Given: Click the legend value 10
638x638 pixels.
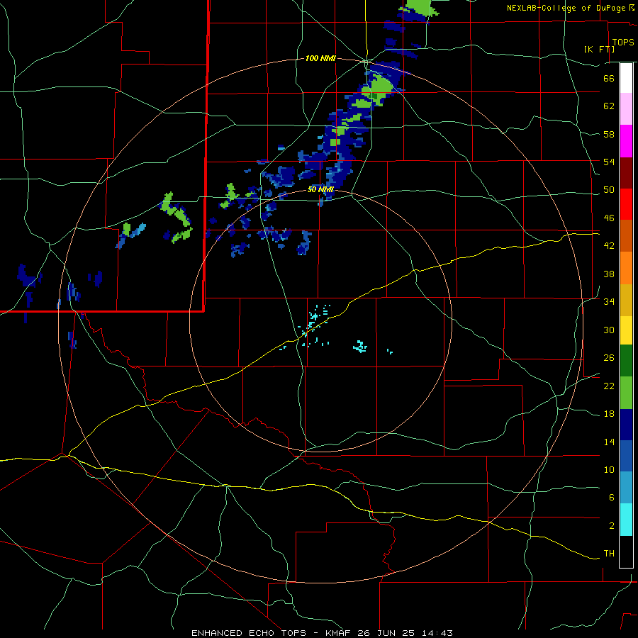Looking at the screenshot, I should 609,469.
